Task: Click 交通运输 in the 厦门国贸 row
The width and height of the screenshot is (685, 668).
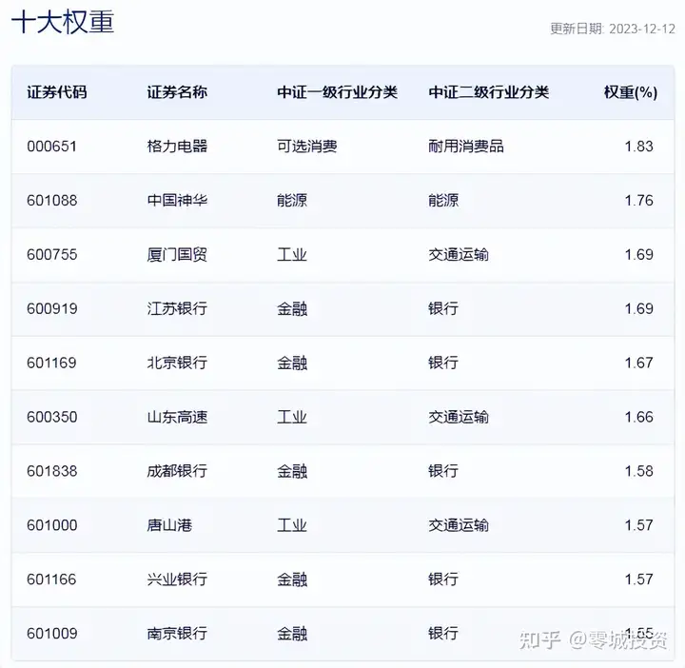Action: 459,254
